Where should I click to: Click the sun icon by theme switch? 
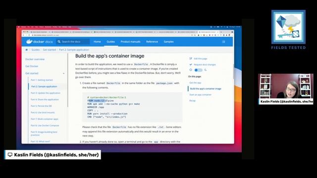tap(191, 70)
